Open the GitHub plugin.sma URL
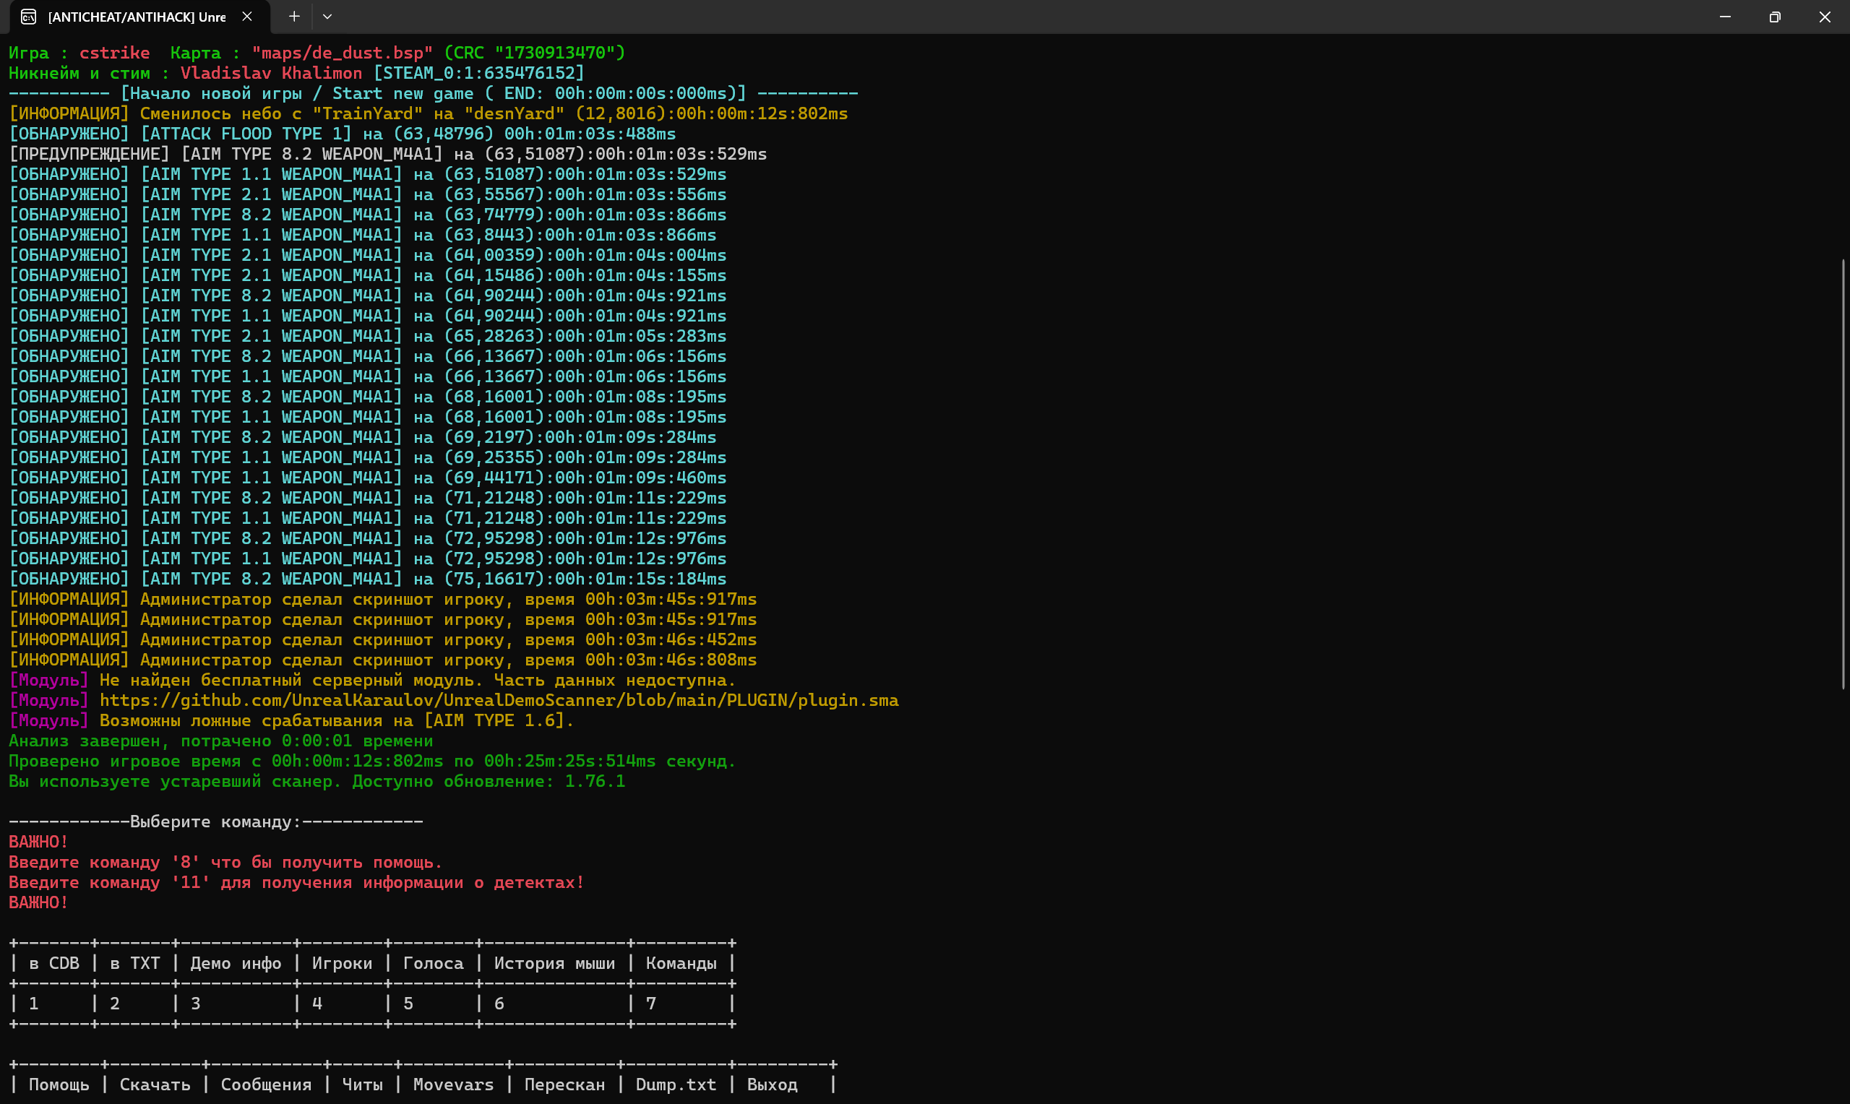The height and width of the screenshot is (1104, 1850). (499, 701)
